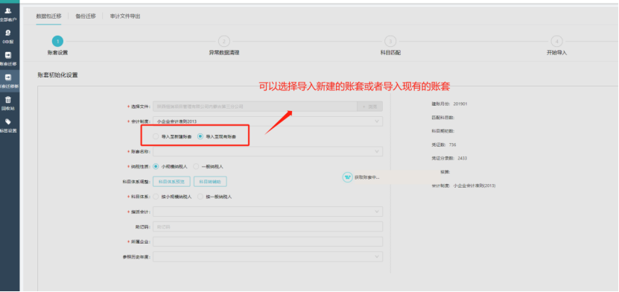Click the 所属企业 input field

click(x=267, y=241)
